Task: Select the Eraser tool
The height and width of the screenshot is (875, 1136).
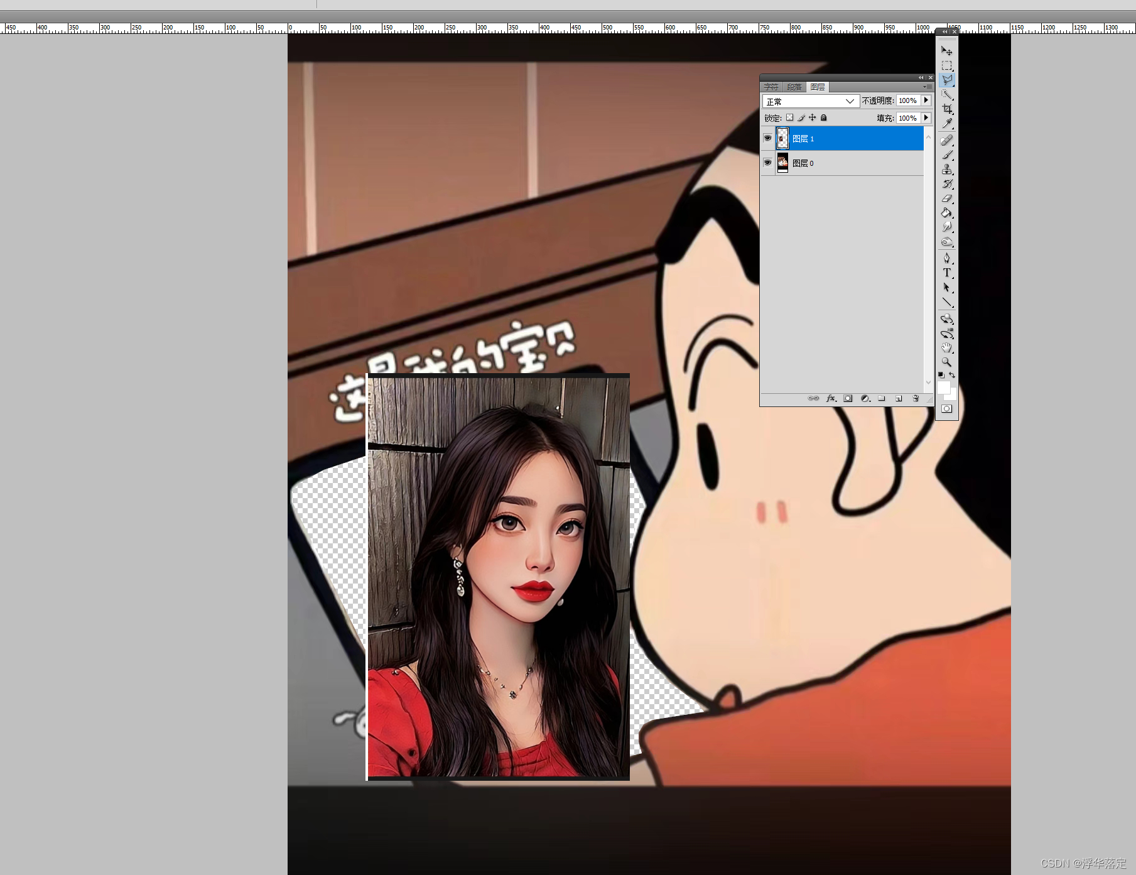Action: click(947, 198)
